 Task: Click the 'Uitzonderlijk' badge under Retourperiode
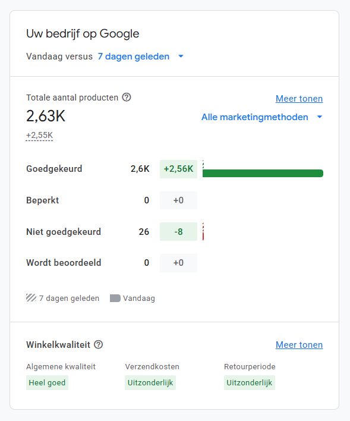[250, 382]
